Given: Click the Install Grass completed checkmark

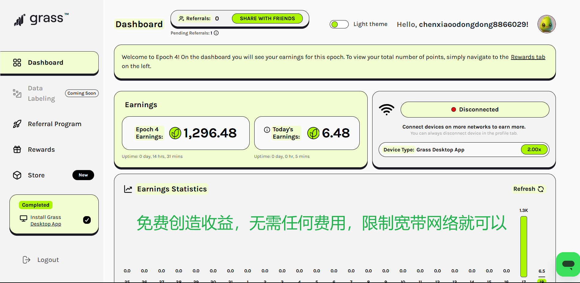Looking at the screenshot, I should tap(87, 220).
